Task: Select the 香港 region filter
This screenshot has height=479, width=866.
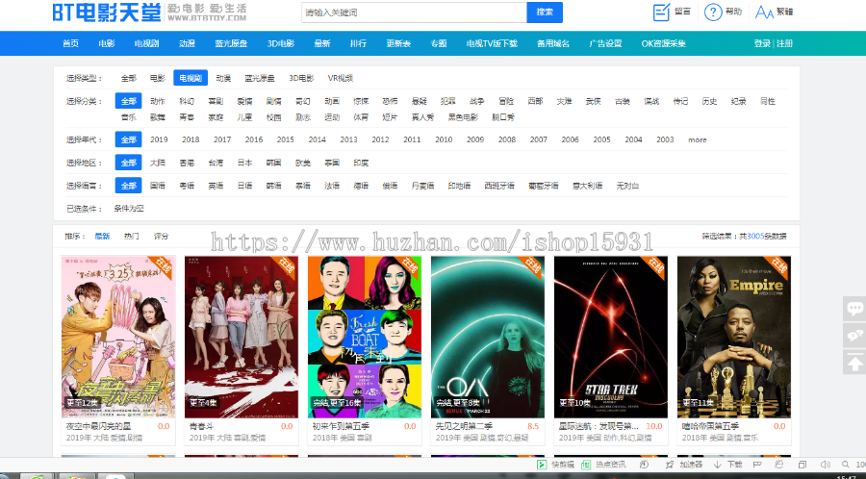Action: click(x=187, y=163)
